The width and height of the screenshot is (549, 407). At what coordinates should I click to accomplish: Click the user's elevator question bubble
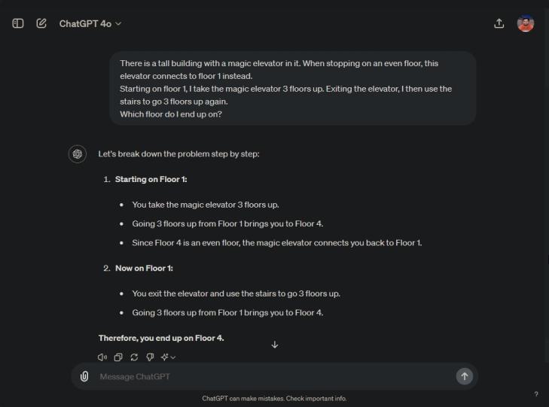[x=292, y=89]
